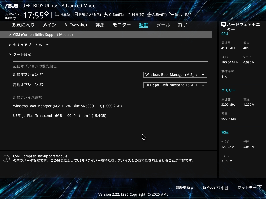Screen dimensions: 266x199
Task: Click the search question-mark icon (F9)
Action: click(129, 15)
